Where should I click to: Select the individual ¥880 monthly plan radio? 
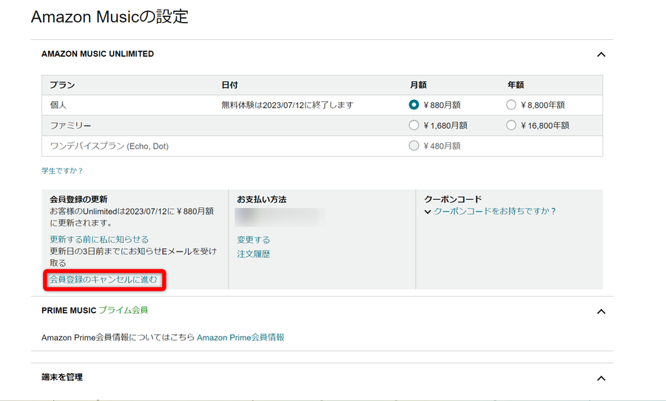click(414, 104)
